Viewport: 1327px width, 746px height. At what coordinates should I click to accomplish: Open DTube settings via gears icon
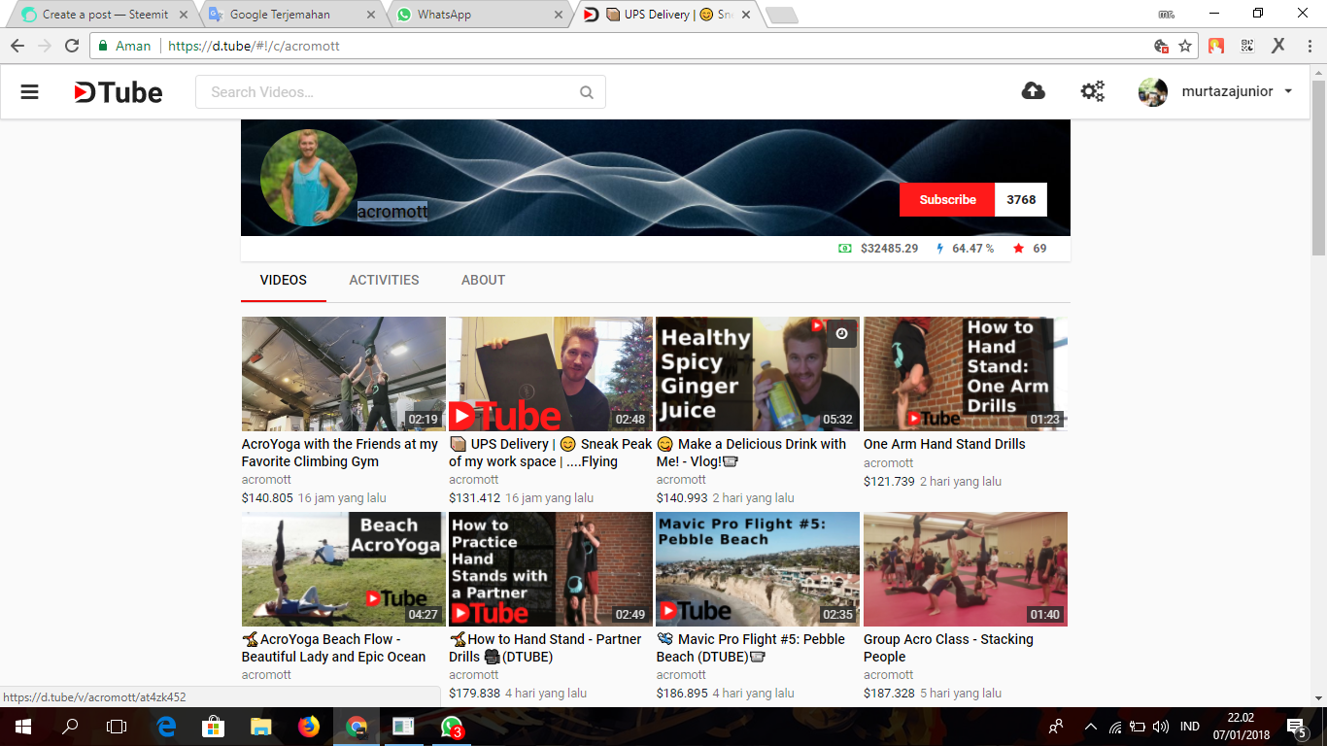[1092, 90]
